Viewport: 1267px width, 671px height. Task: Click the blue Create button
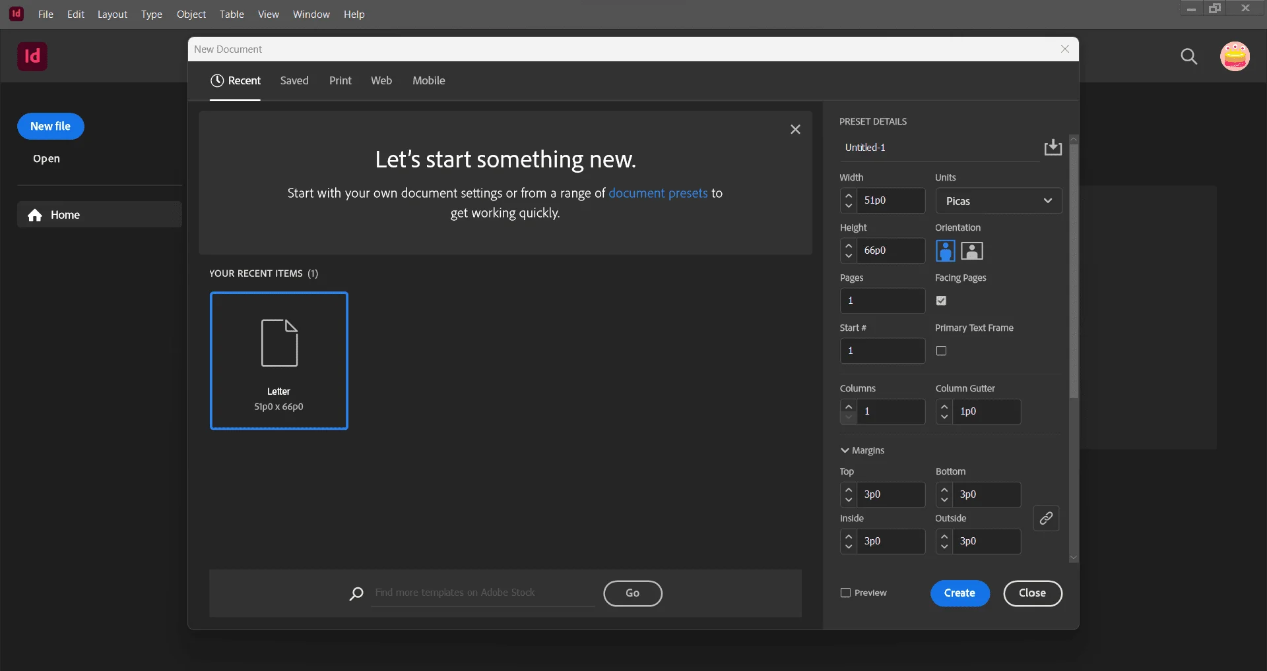coord(960,593)
